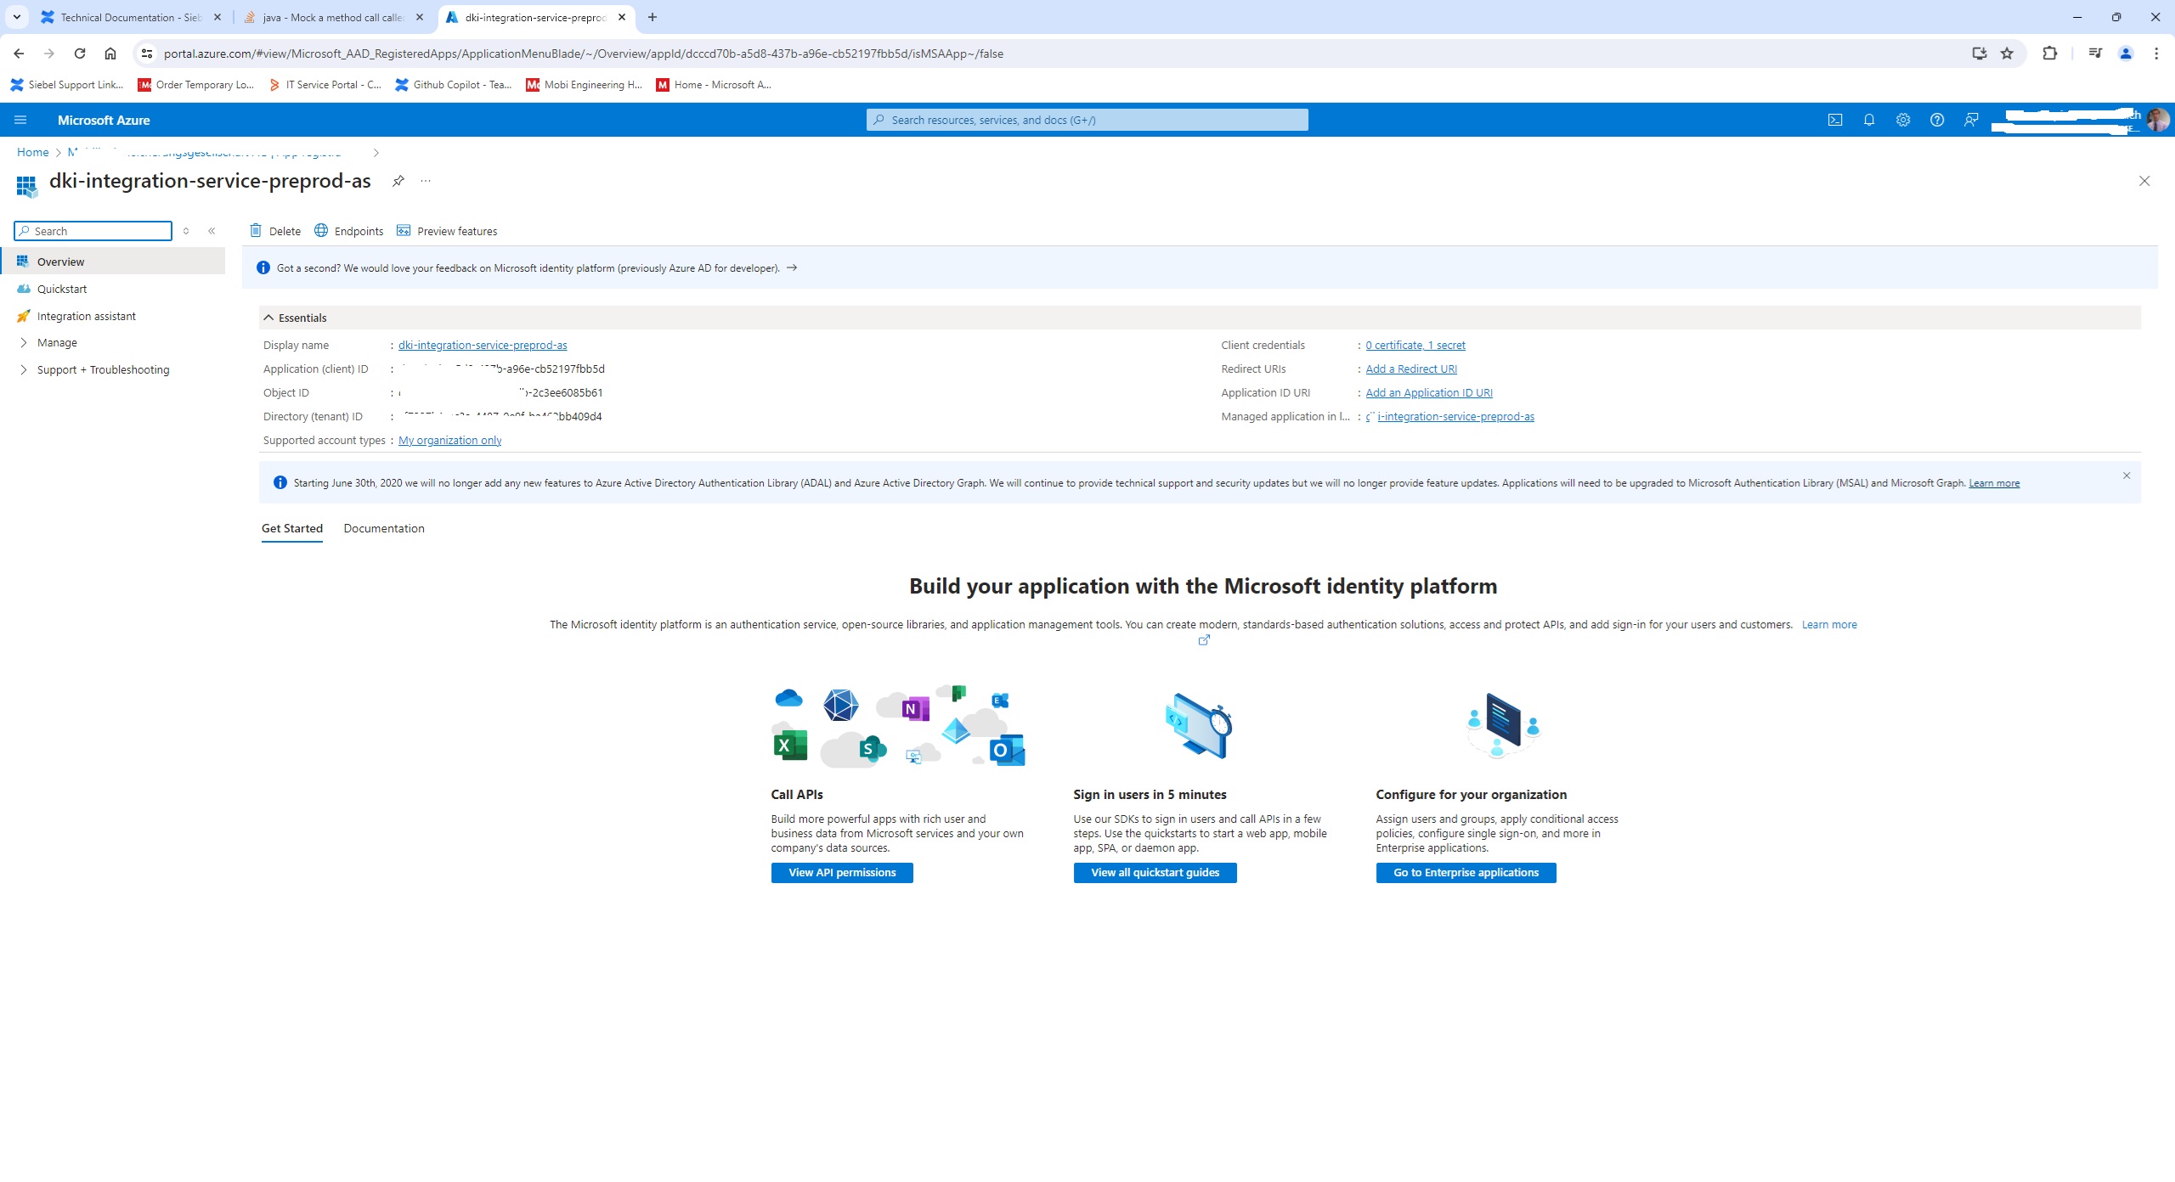Image resolution: width=2175 pixels, height=1182 pixels.
Task: Dismiss the ADAL deprecation notice
Action: tap(2127, 476)
